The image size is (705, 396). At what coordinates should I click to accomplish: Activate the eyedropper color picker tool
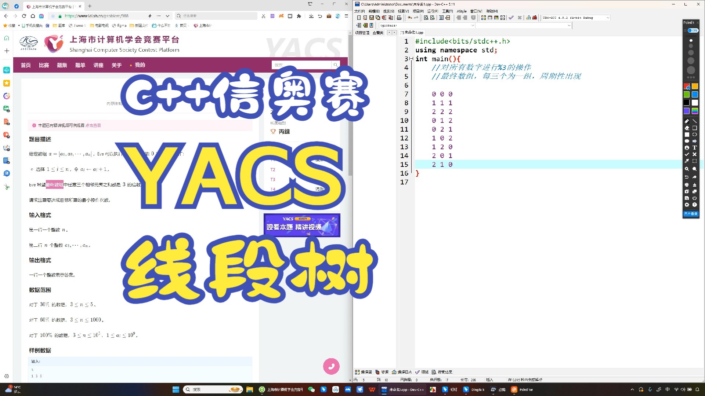[x=687, y=161]
